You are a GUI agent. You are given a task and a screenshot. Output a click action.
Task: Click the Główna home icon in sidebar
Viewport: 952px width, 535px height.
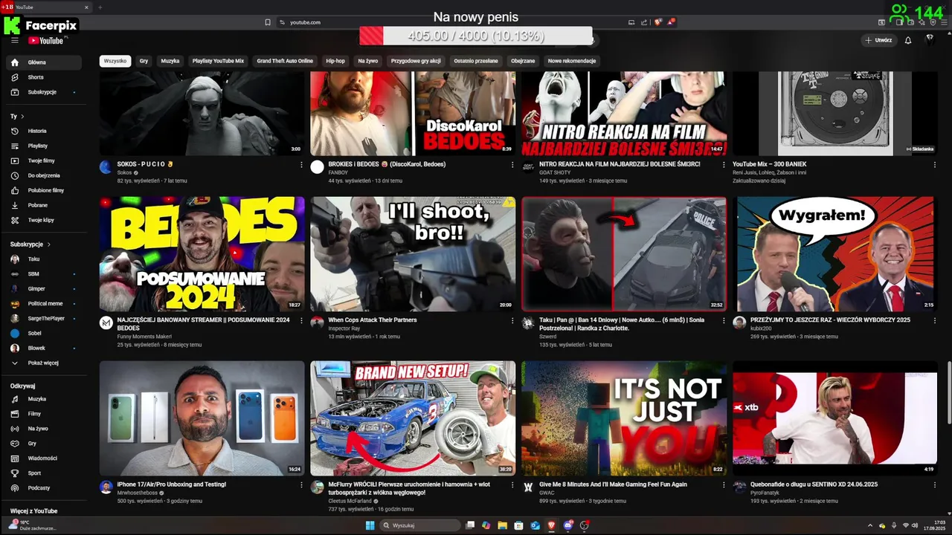pos(14,62)
